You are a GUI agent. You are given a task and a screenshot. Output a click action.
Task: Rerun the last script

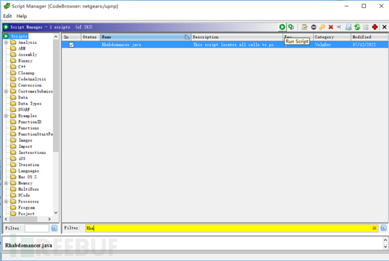coord(291,27)
